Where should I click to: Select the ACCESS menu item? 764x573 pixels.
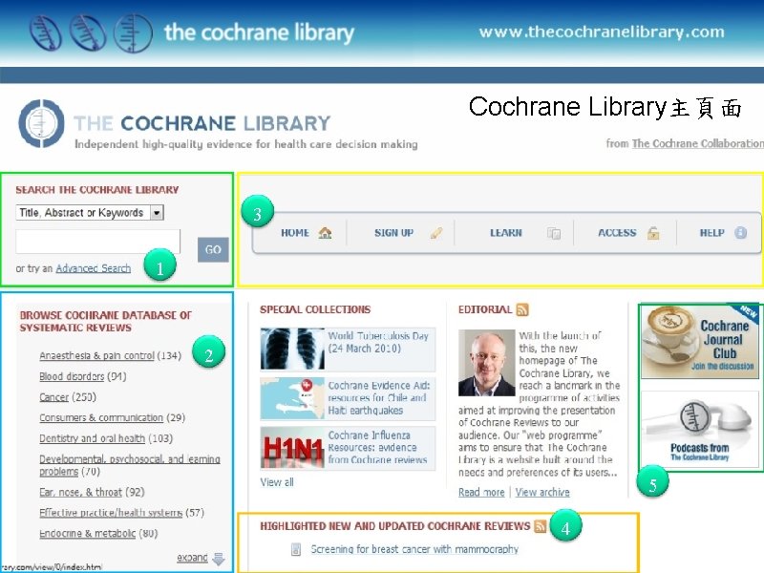pyautogui.click(x=617, y=233)
